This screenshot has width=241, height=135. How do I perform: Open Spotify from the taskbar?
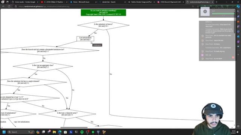[x=82, y=132]
